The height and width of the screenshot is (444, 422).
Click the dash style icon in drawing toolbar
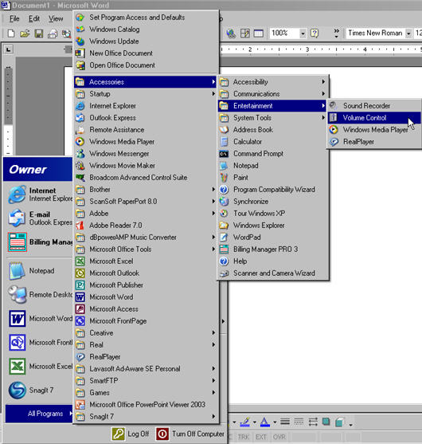299,422
